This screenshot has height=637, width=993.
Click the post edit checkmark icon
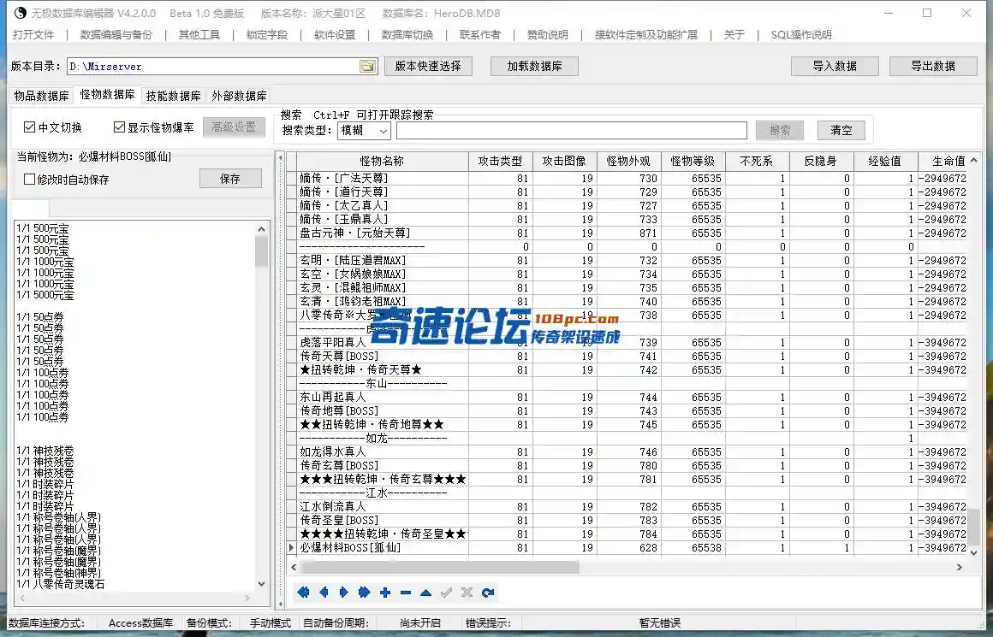[447, 592]
